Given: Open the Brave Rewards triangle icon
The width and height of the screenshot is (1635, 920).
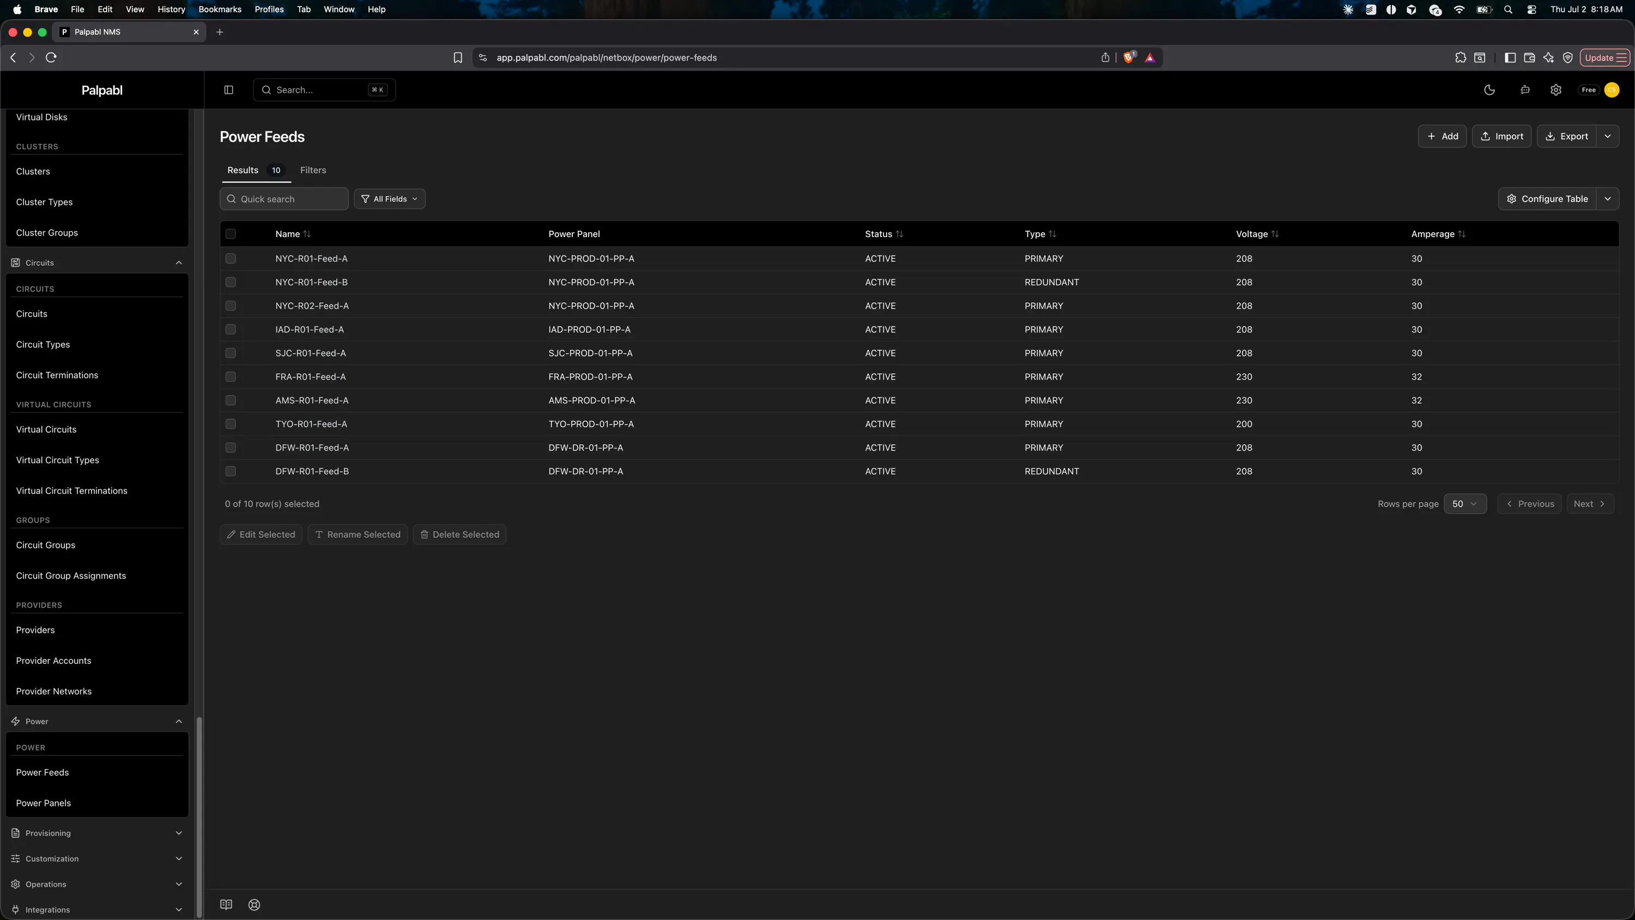Looking at the screenshot, I should (x=1149, y=58).
